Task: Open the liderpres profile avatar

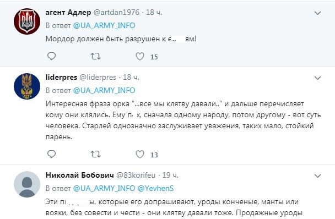Action: click(27, 86)
